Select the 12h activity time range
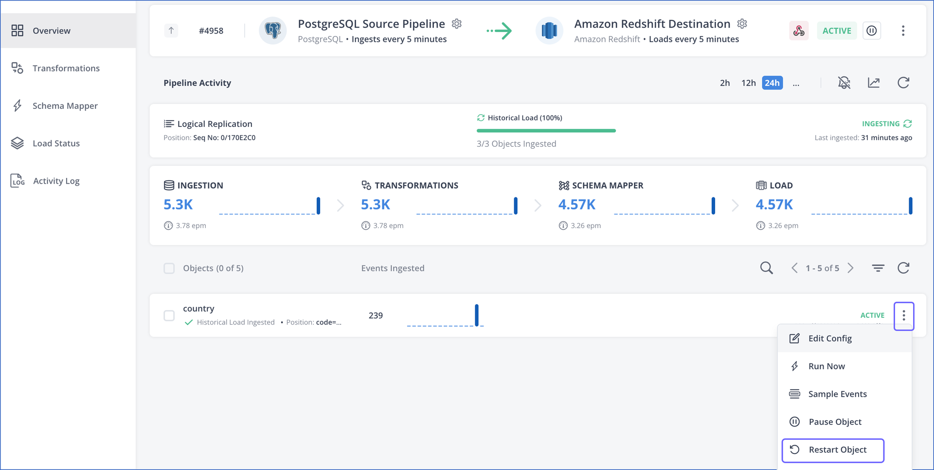The height and width of the screenshot is (470, 934). (748, 83)
